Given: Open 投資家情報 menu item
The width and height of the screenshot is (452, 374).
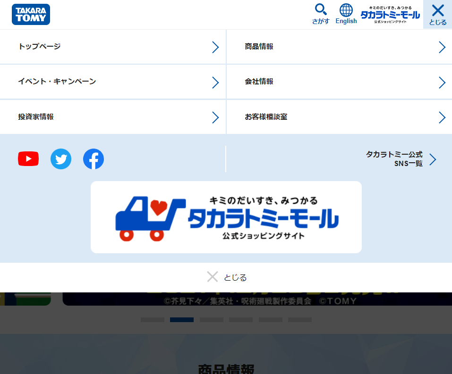Looking at the screenshot, I should [113, 117].
